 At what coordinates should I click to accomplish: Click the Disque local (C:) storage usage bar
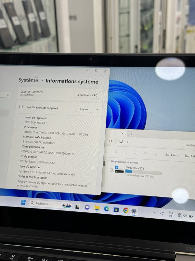(143, 172)
